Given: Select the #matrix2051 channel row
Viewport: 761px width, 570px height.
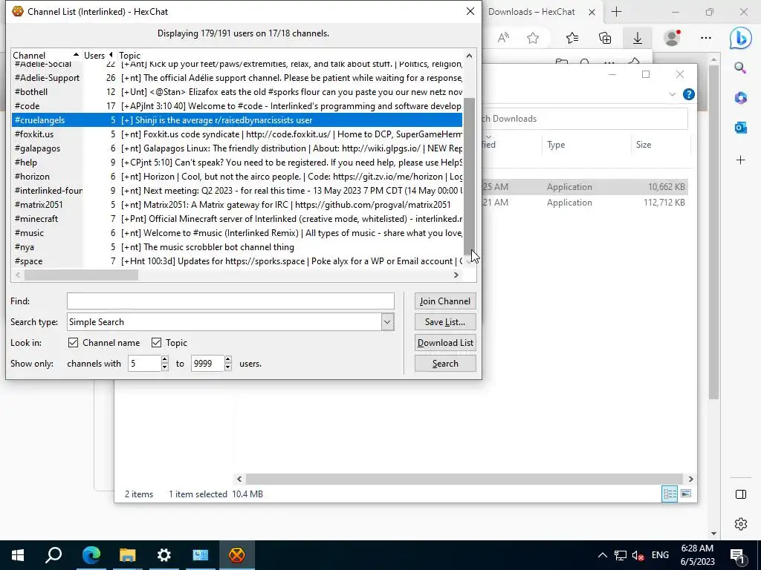Looking at the screenshot, I should [x=237, y=205].
